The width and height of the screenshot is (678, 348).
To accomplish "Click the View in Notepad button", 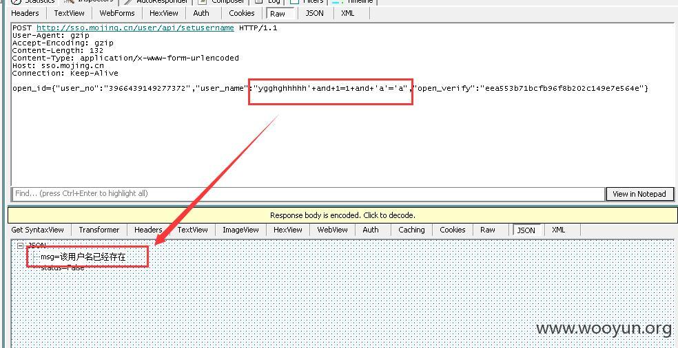I will [639, 194].
